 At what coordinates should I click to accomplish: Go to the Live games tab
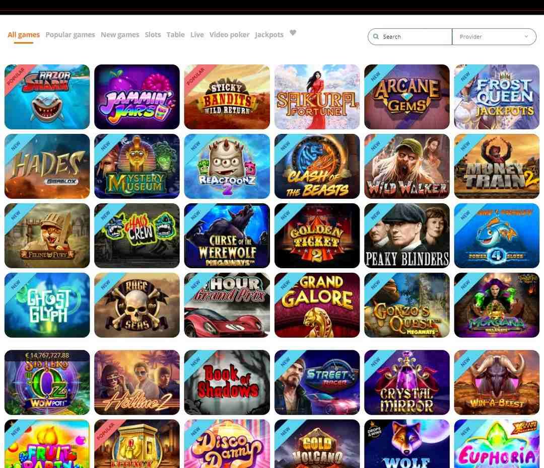point(197,35)
